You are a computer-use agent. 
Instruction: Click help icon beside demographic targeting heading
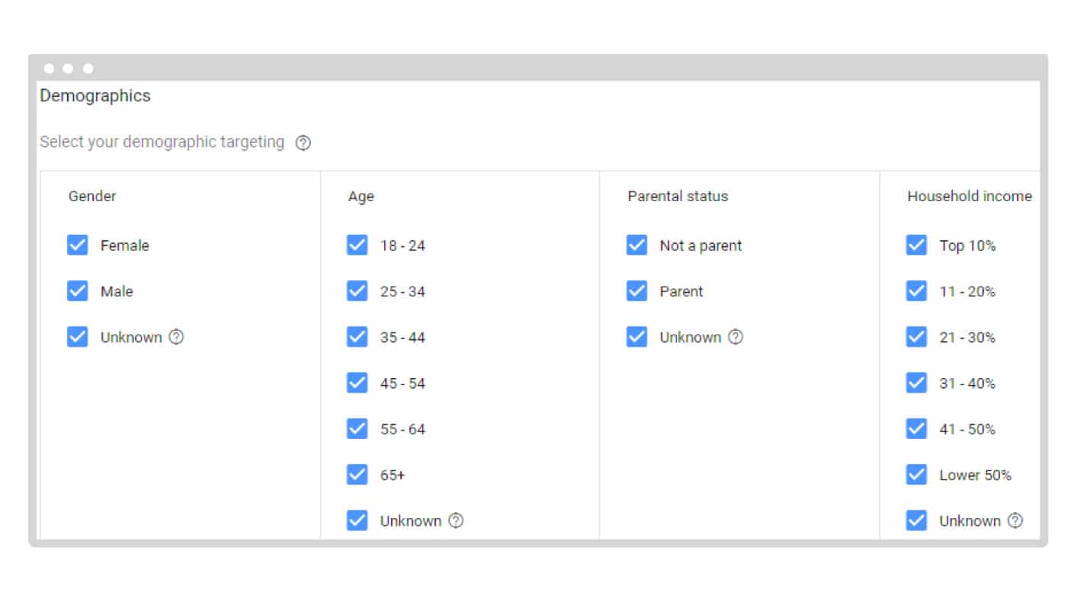pos(303,142)
